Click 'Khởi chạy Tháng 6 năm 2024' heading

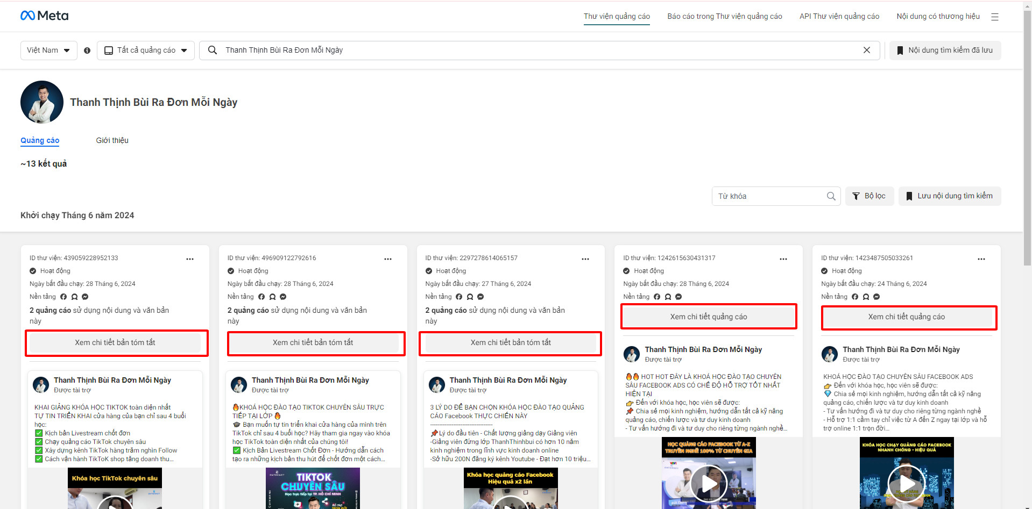click(x=77, y=216)
